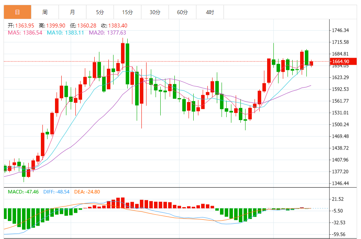
Task: Switch to the 4时 interval tab
Action: (210, 12)
